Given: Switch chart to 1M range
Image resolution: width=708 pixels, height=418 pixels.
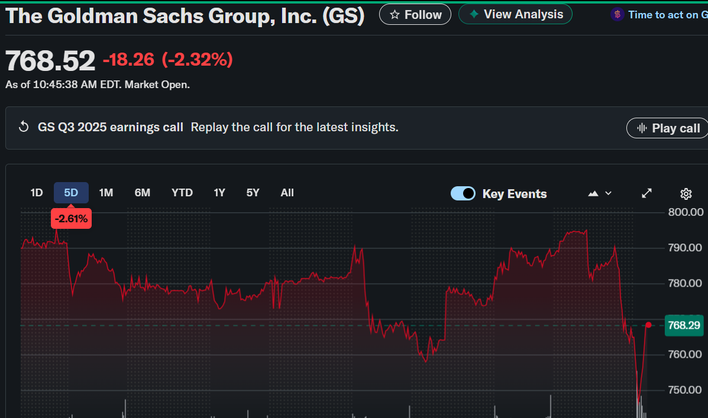Looking at the screenshot, I should point(106,193).
